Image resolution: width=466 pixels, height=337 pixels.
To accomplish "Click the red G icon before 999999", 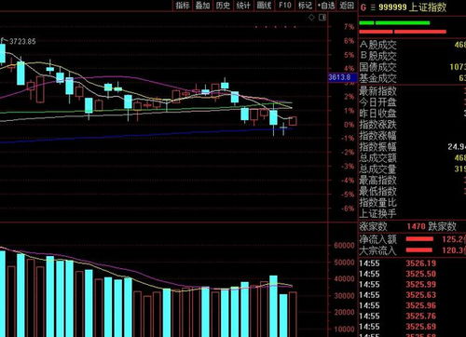I will [363, 7].
